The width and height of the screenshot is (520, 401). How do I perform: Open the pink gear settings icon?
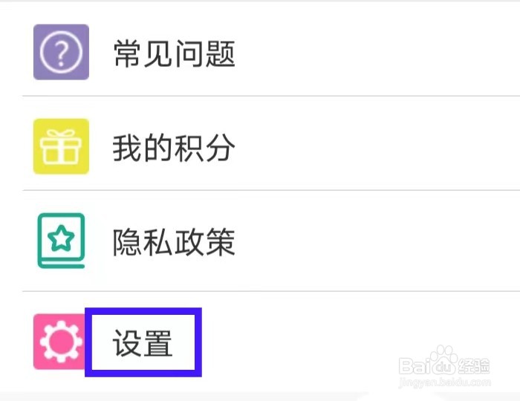click(x=59, y=342)
